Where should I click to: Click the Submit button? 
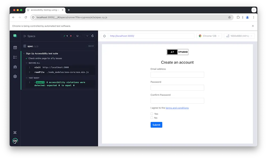(156, 125)
